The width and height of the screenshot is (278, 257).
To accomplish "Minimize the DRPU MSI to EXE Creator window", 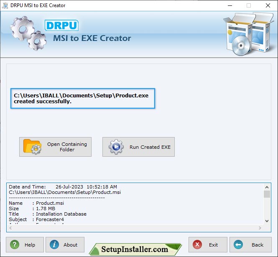I will click(230, 5).
